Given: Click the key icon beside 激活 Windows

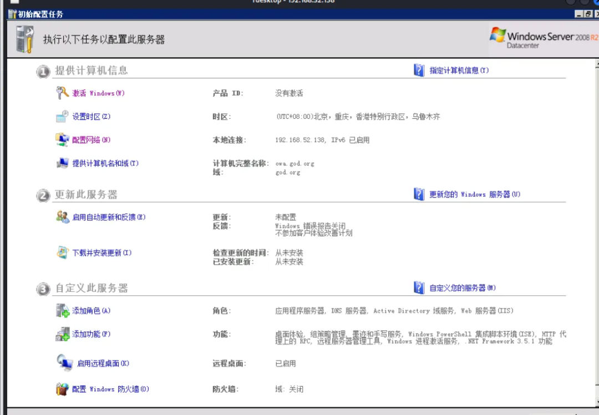Looking at the screenshot, I should pos(62,93).
